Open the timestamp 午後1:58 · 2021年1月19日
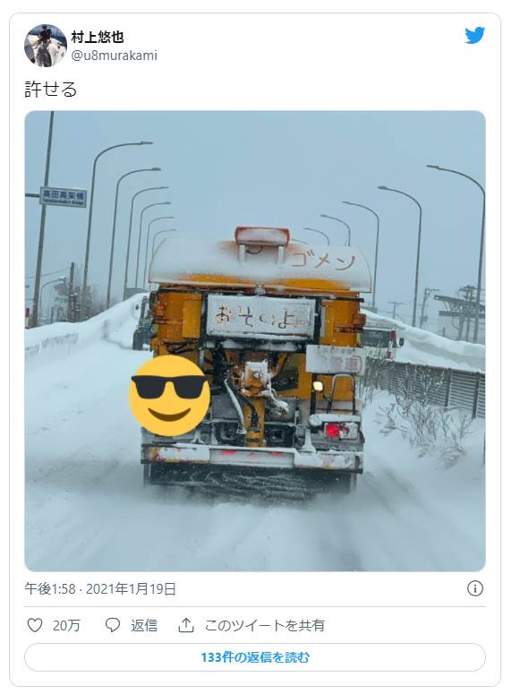 click(100, 589)
